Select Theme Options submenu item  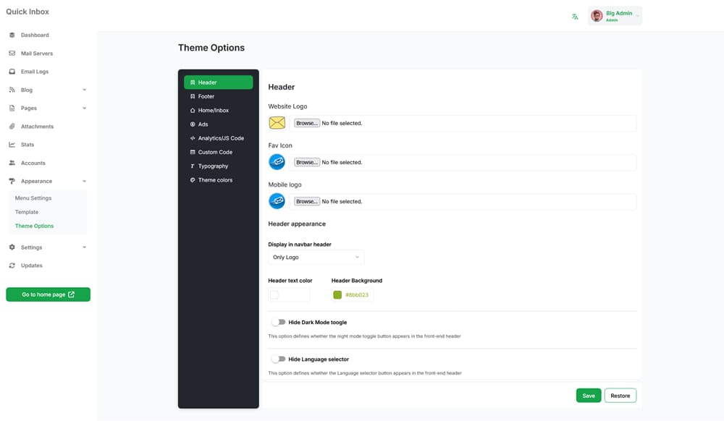tap(34, 226)
